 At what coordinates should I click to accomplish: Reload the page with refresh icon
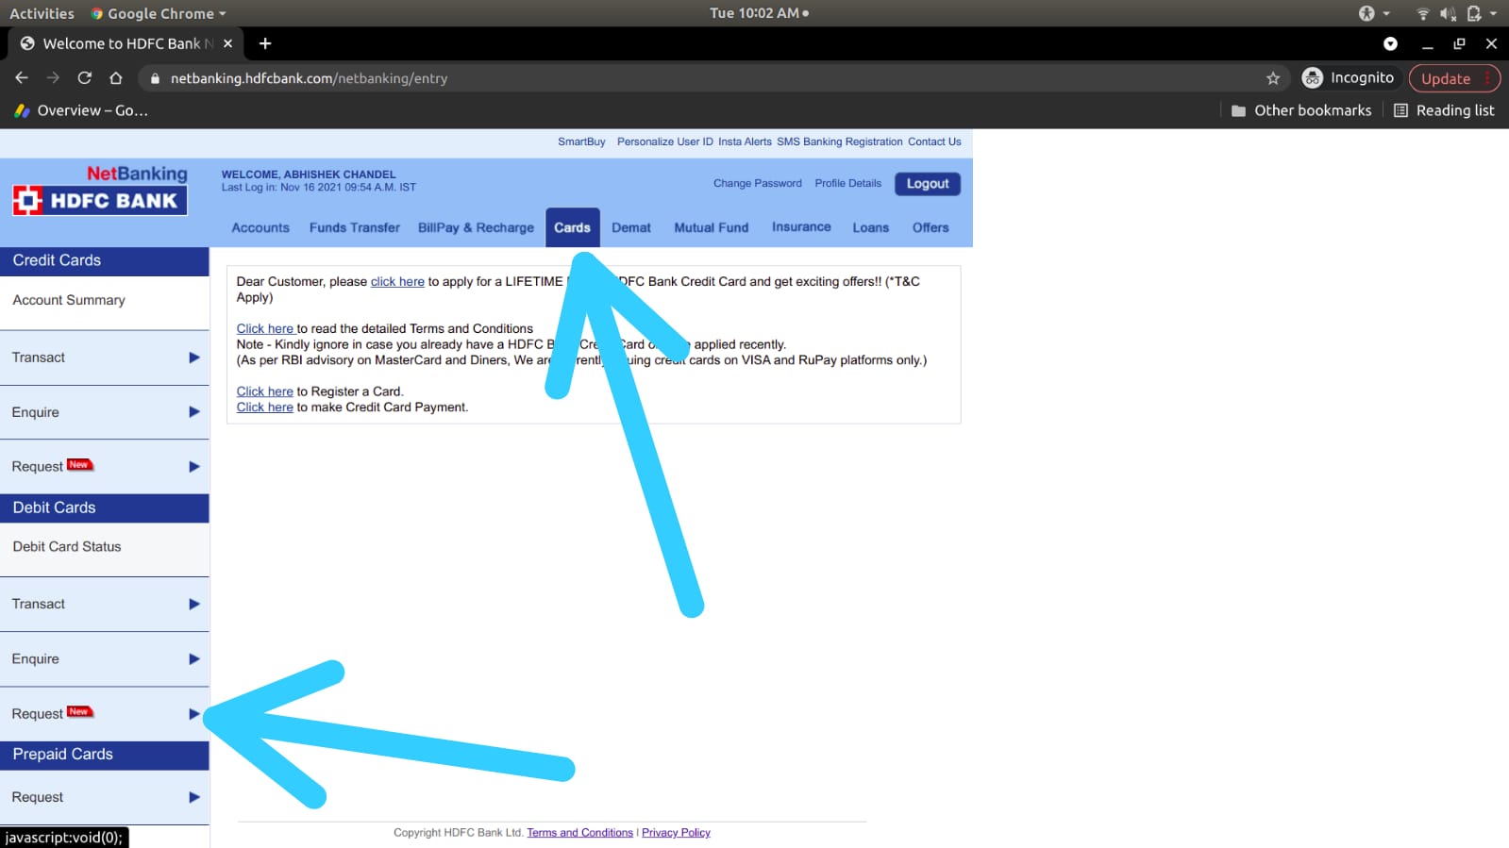[84, 78]
